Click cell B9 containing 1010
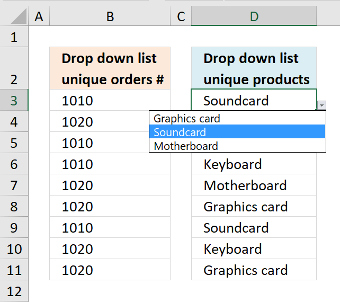This screenshot has height=302, width=340. tap(110, 227)
